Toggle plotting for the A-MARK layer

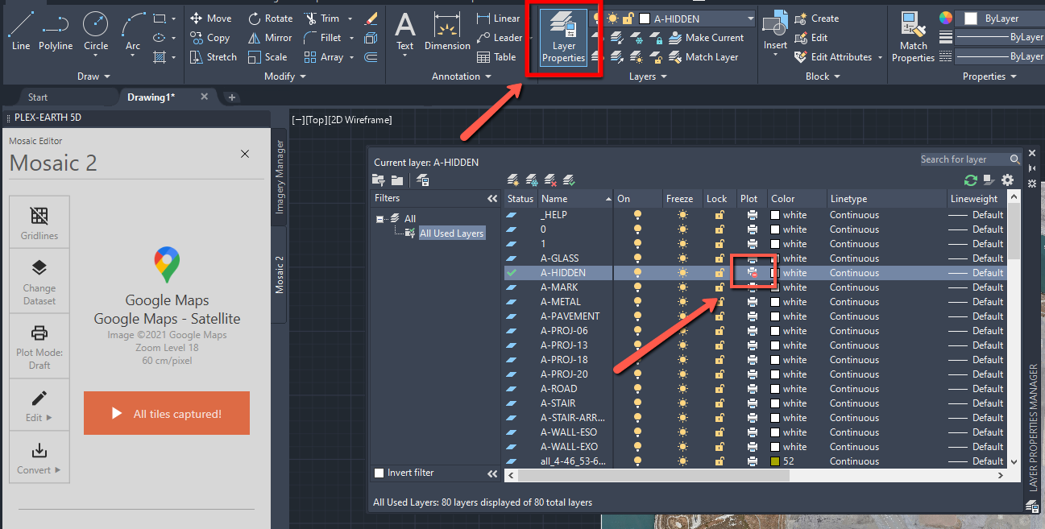pos(752,287)
